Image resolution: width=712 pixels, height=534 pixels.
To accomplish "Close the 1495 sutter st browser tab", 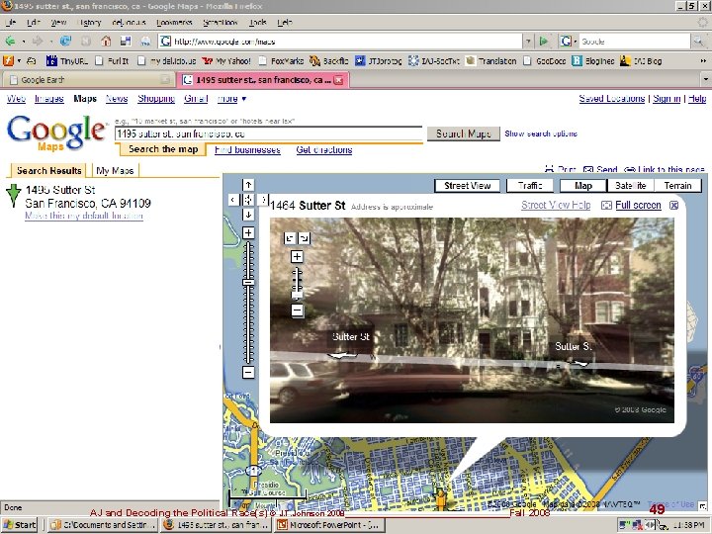I will click(338, 80).
